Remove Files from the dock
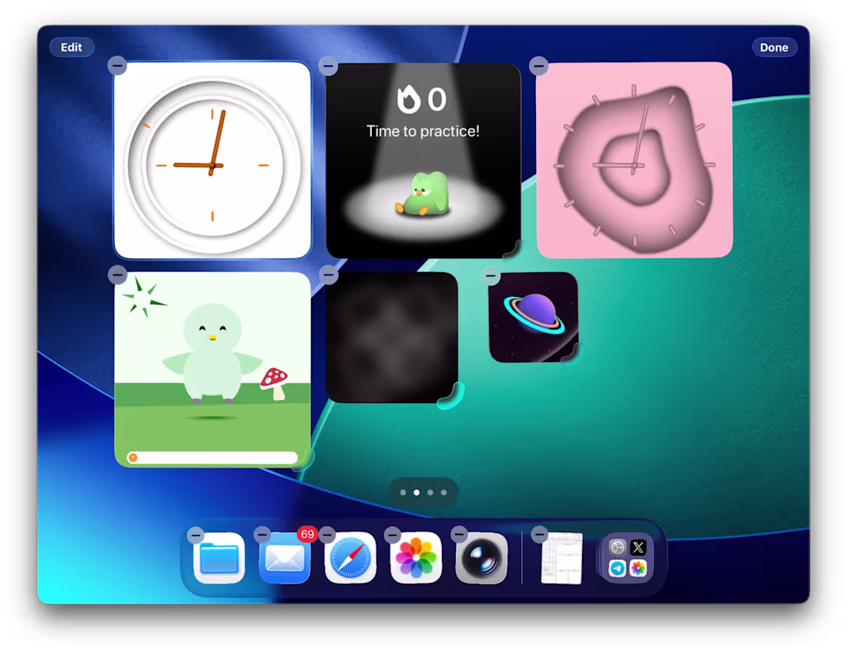 (196, 535)
